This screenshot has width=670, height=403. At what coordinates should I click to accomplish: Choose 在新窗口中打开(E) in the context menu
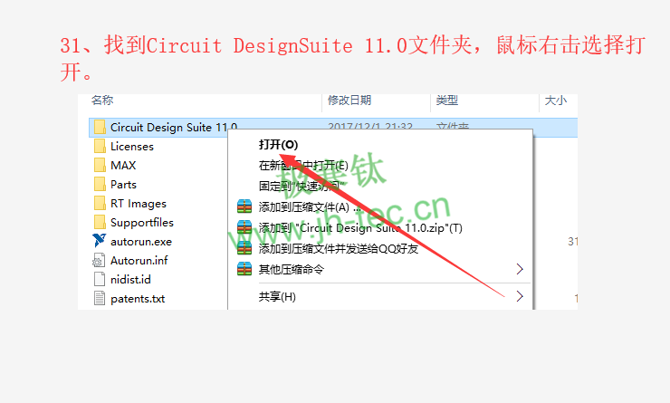tap(303, 166)
